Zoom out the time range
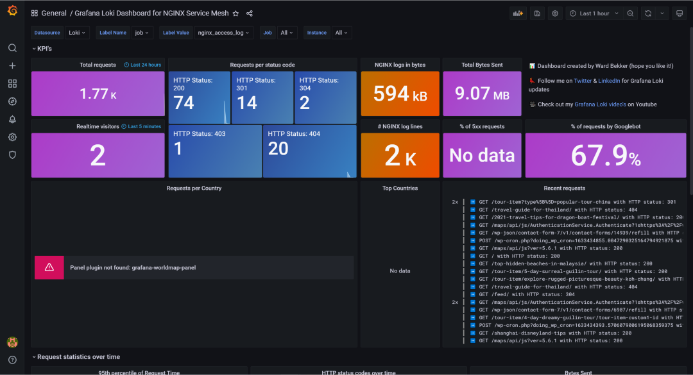Viewport: 693px width, 375px height. tap(631, 13)
